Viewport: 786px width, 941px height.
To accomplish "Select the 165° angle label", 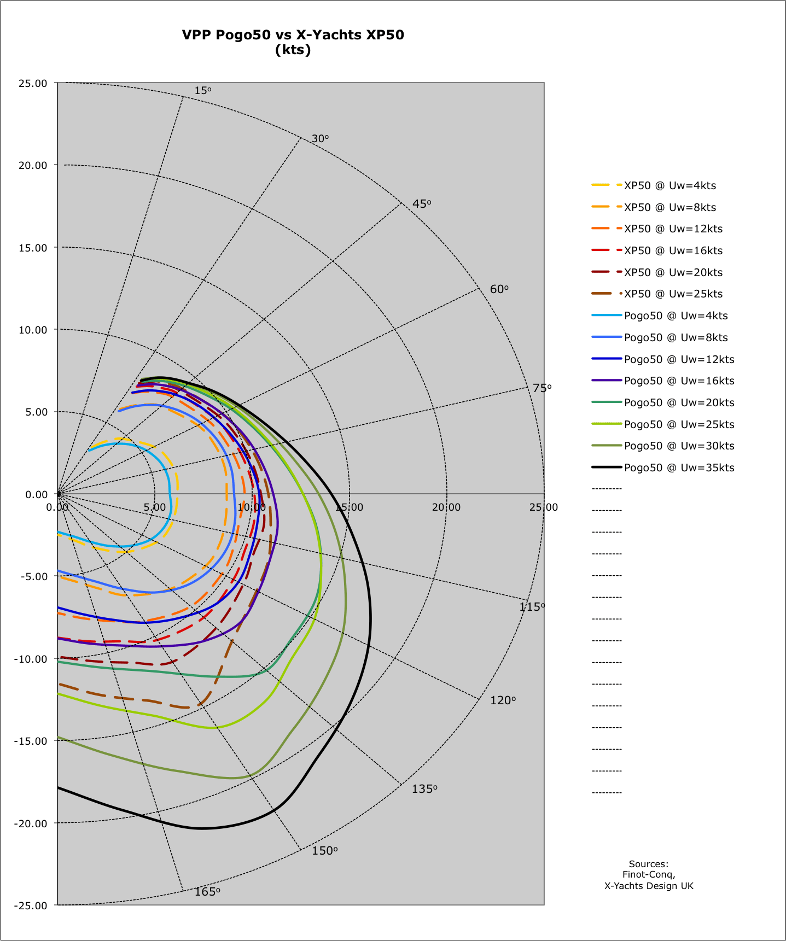I will (x=207, y=892).
